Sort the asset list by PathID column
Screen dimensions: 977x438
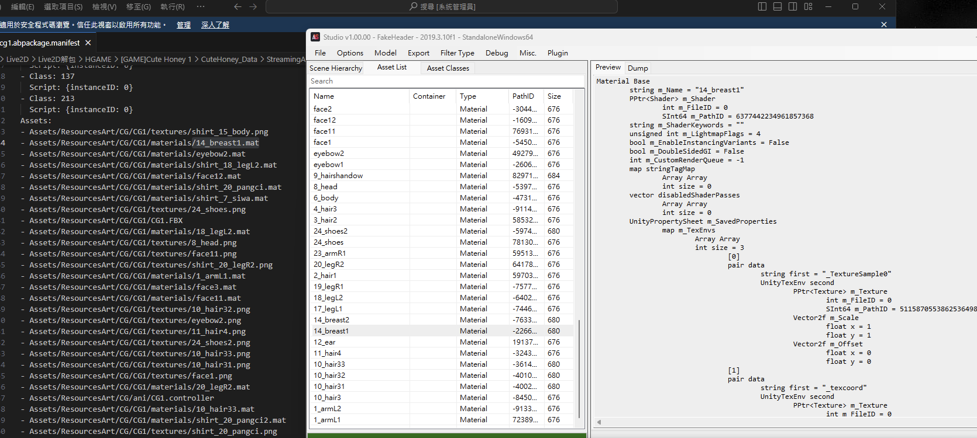526,96
